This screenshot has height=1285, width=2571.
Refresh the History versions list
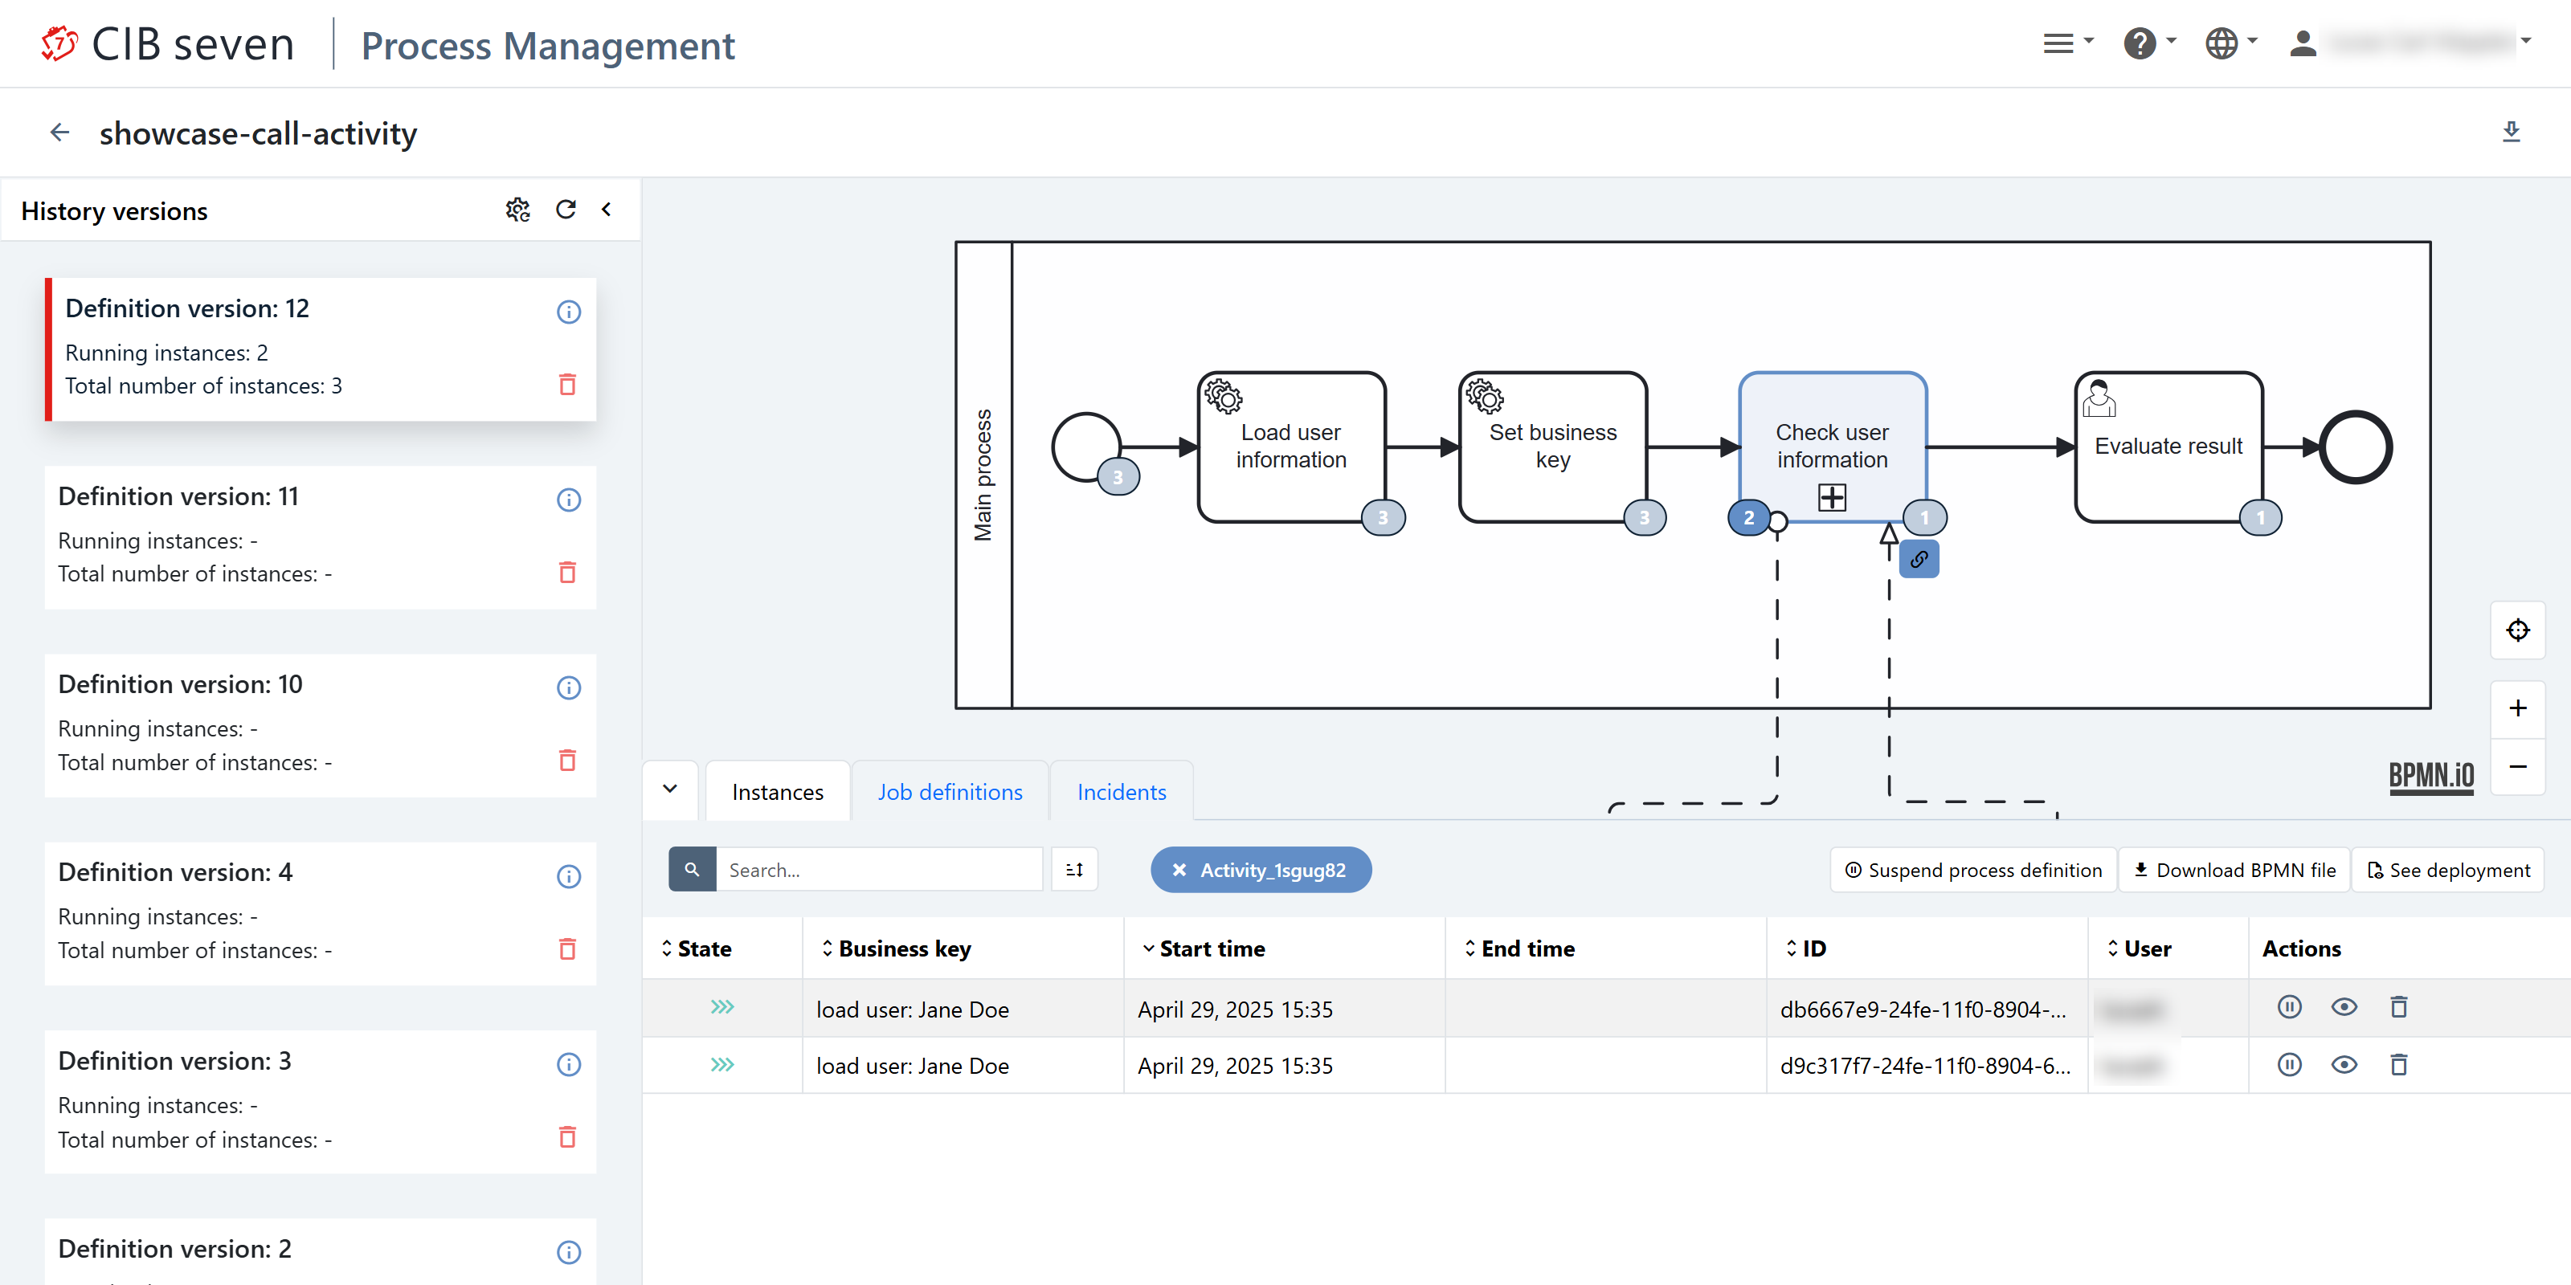[565, 210]
